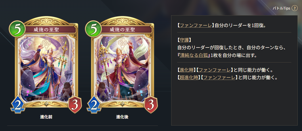Click the green cost 5 orb on 進化後 card
302x131 pixels.
pos(93,29)
